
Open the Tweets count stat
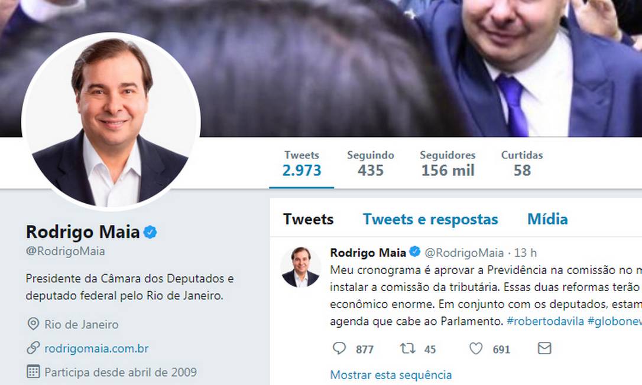coord(301,164)
